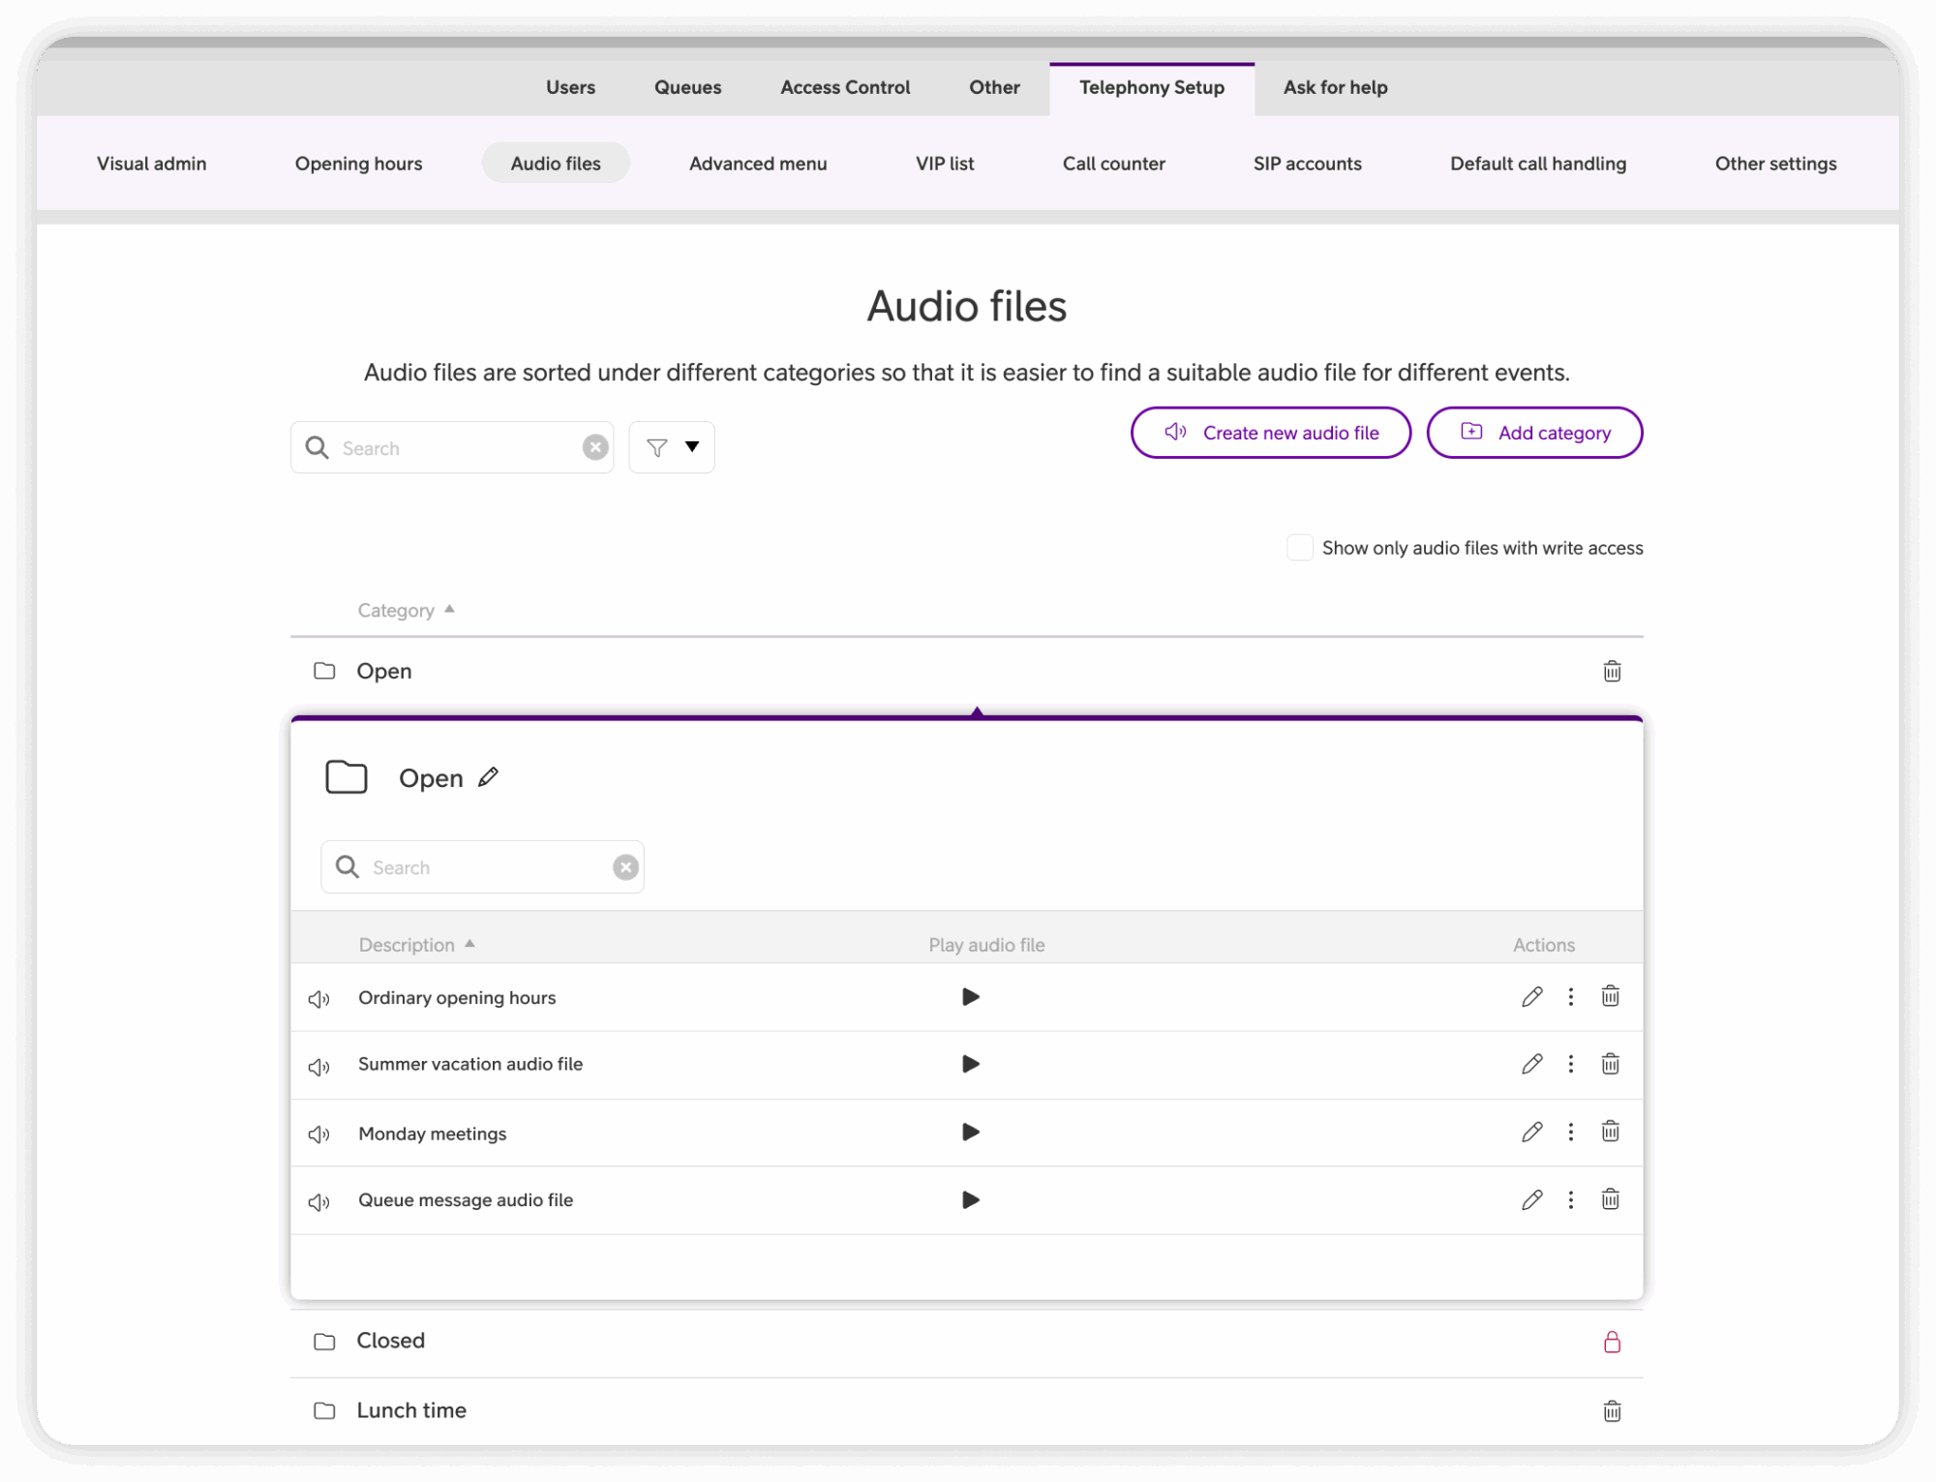Switch to the Queues tab
Screen dimensions: 1936x1482
(x=687, y=87)
